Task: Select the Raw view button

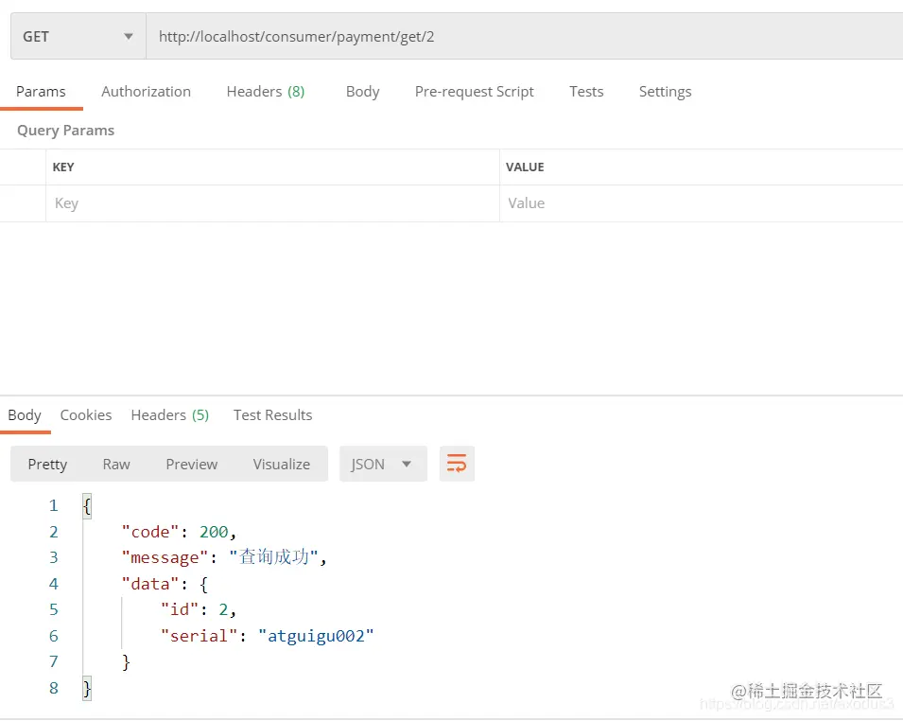Action: pyautogui.click(x=116, y=464)
